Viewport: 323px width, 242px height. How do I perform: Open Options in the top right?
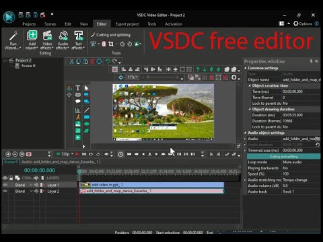pos(303,24)
